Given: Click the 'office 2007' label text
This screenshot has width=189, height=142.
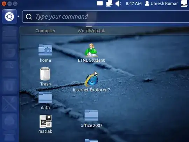Looking at the screenshot, I should 91,126.
